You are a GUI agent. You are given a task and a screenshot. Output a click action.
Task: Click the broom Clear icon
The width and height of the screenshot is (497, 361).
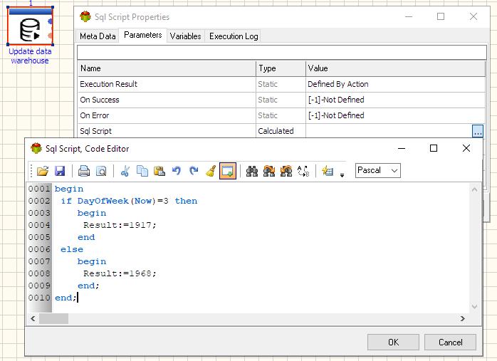[x=211, y=171]
